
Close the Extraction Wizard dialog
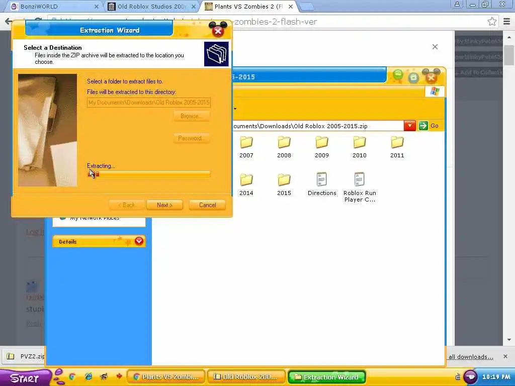[218, 31]
